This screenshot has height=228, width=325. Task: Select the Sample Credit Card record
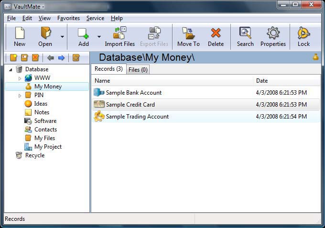(130, 105)
